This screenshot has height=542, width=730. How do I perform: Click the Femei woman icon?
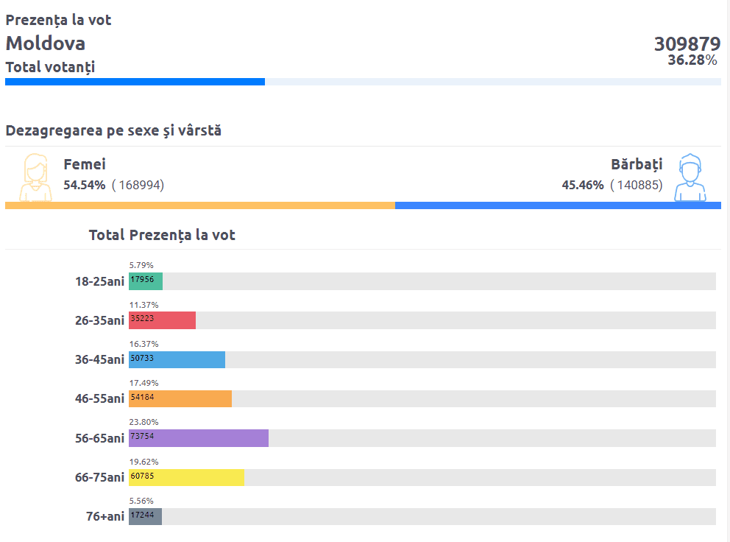[x=35, y=177]
